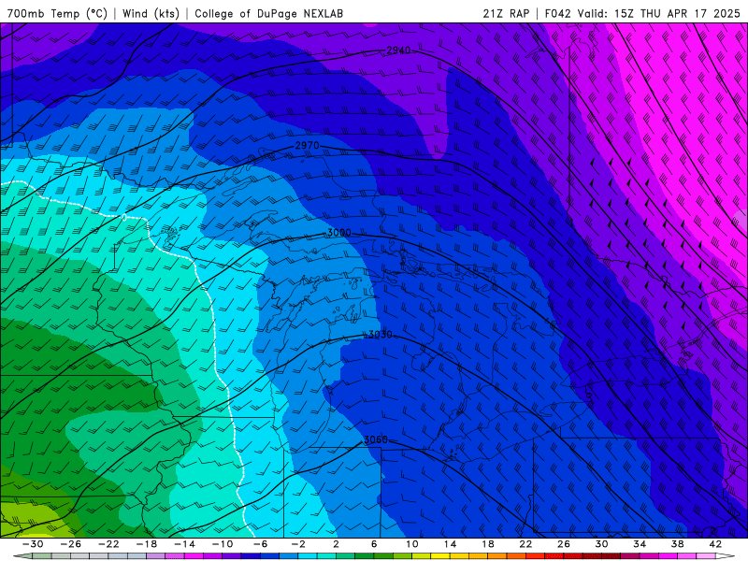Click the -18 colorbar tick label

click(147, 544)
